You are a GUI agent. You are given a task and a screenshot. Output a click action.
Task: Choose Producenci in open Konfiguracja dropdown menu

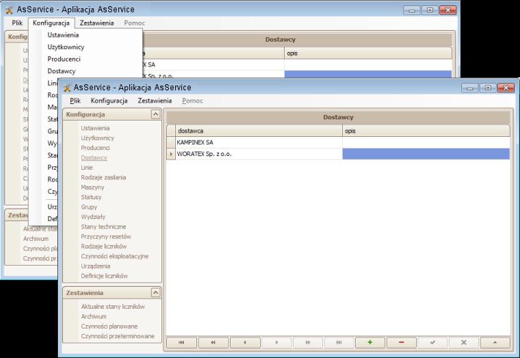[64, 59]
